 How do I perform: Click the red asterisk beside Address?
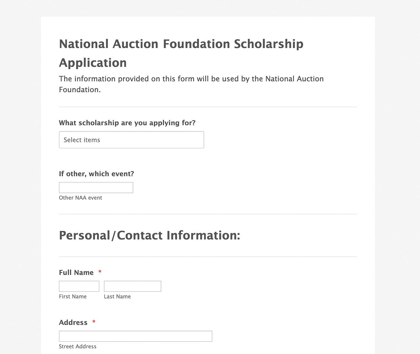94,322
